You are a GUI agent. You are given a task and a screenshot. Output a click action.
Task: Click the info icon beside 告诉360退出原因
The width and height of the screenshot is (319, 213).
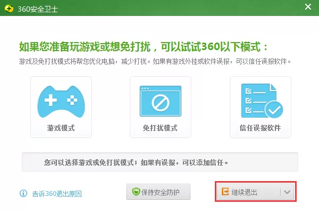(x=23, y=193)
